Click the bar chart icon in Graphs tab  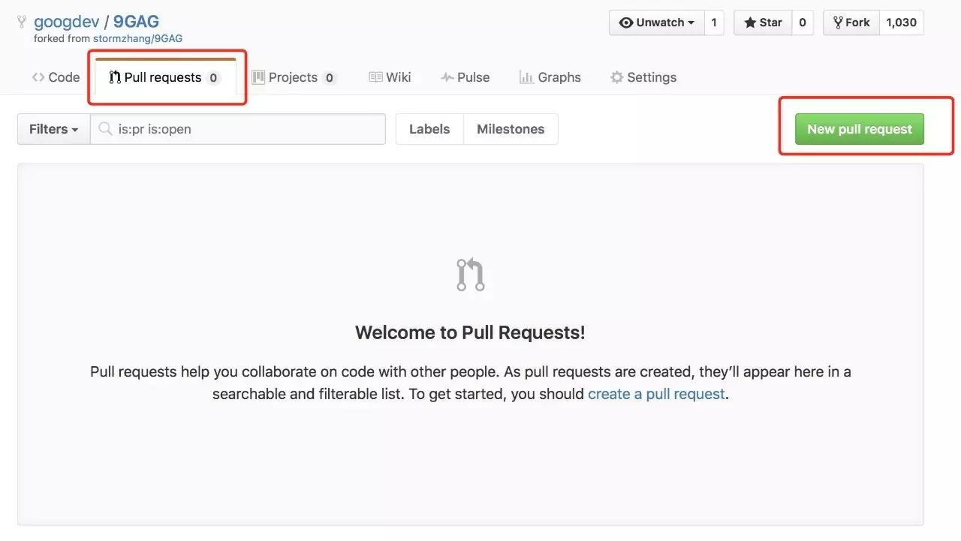pyautogui.click(x=526, y=77)
